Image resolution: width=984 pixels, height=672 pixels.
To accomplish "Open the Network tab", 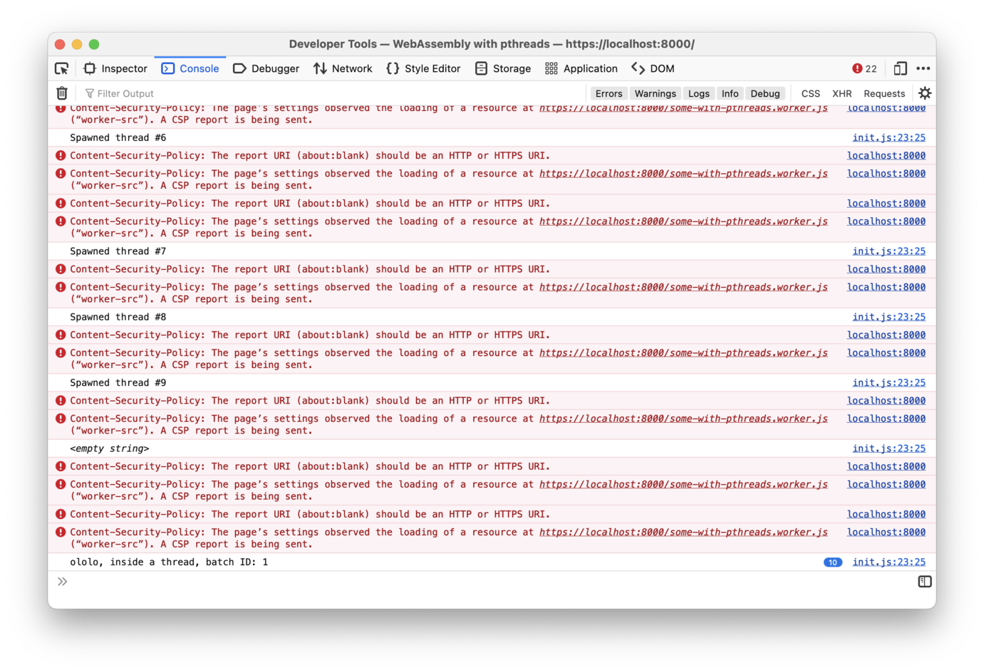I will click(x=343, y=68).
